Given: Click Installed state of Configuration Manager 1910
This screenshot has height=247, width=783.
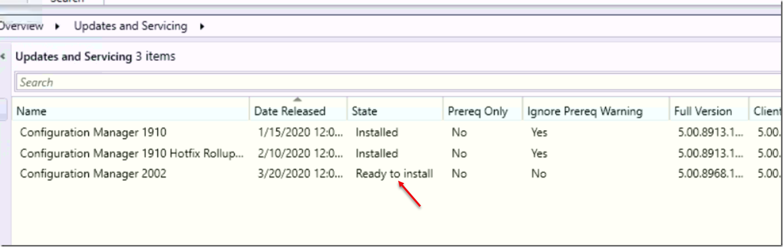Looking at the screenshot, I should point(377,132).
